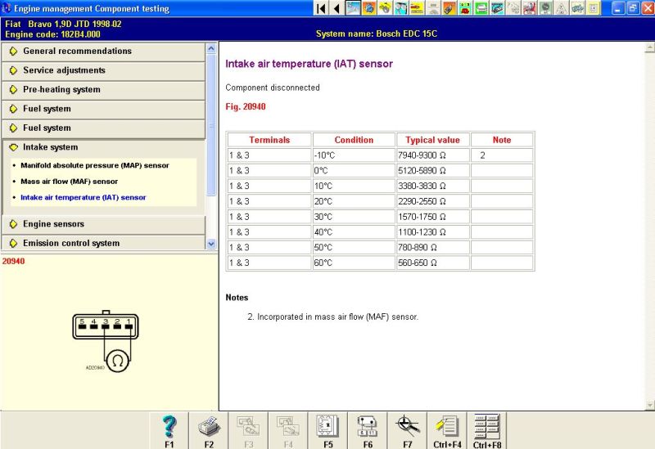Click the back arrow in top toolbar

(x=337, y=8)
